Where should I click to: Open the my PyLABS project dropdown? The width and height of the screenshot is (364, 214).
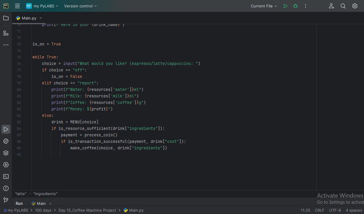click(42, 6)
